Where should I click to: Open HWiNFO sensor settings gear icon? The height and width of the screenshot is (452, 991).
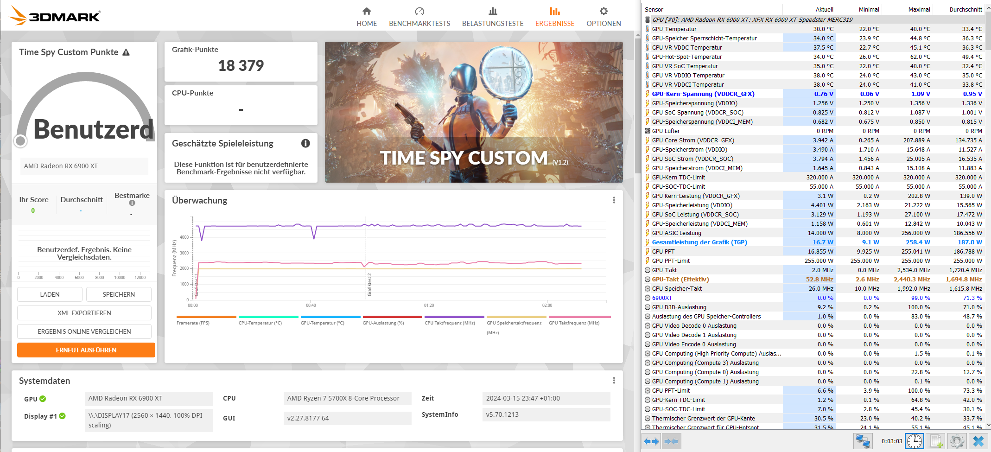957,441
